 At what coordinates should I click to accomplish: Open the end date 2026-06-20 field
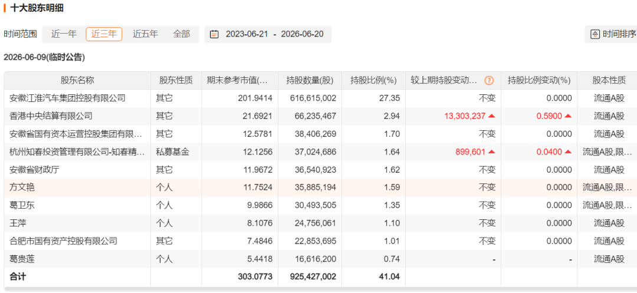tap(302, 34)
